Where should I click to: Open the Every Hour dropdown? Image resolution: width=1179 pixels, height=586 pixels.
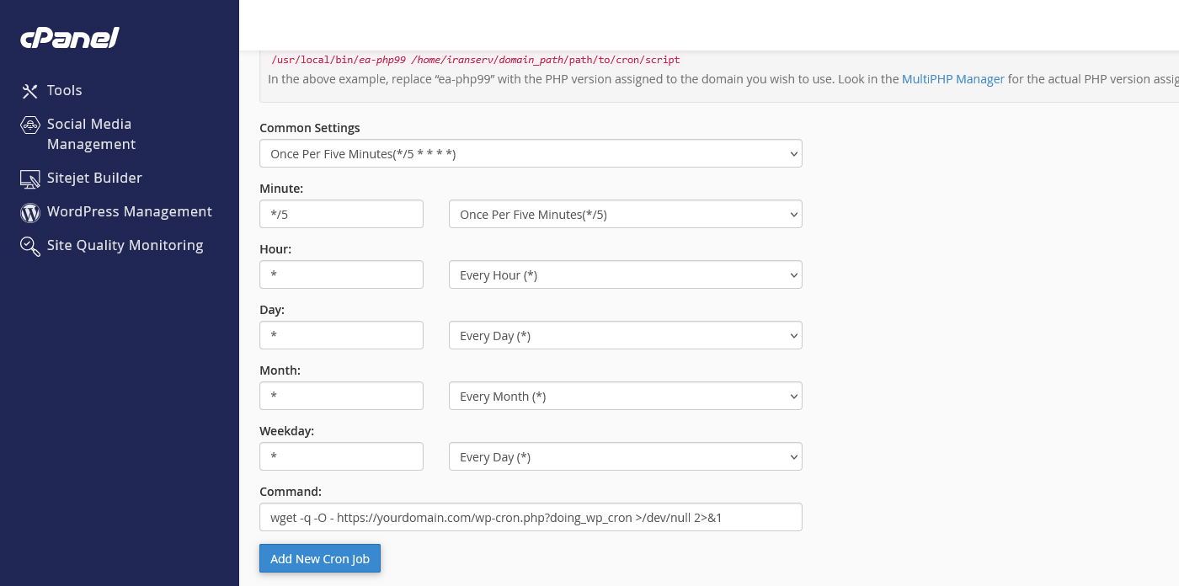[x=625, y=275]
